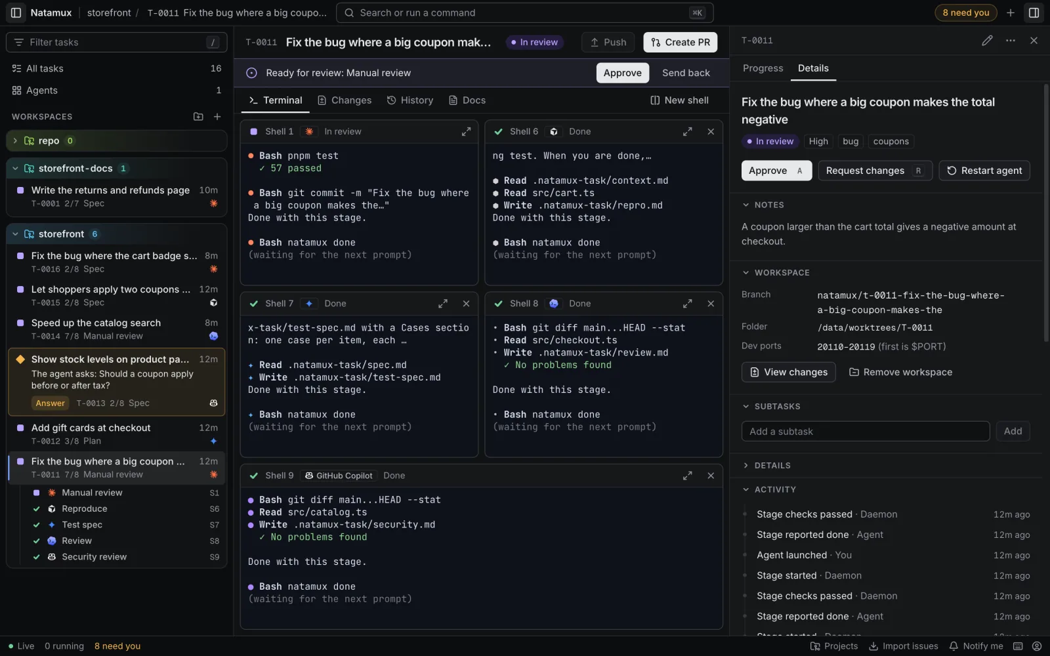Screen dimensions: 1050x656
Task: Close the Shell 7 terminal pane
Action: tap(466, 304)
